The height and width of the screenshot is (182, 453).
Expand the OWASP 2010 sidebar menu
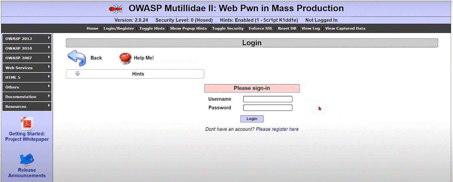27,48
